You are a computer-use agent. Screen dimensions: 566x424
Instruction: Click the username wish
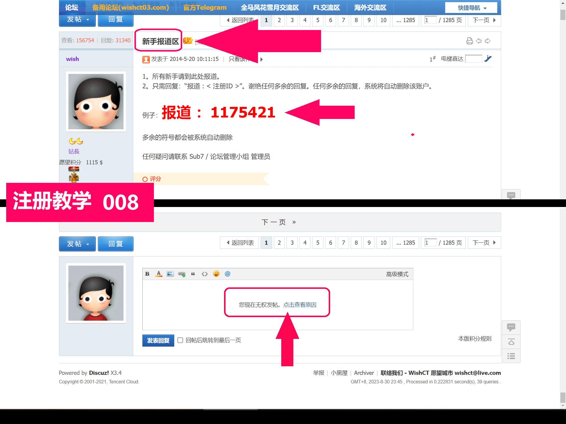point(73,59)
